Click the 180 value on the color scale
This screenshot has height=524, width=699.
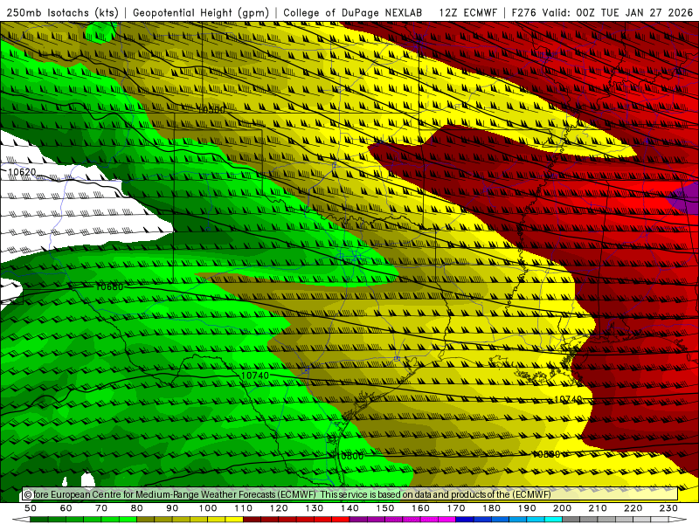pos(491,508)
